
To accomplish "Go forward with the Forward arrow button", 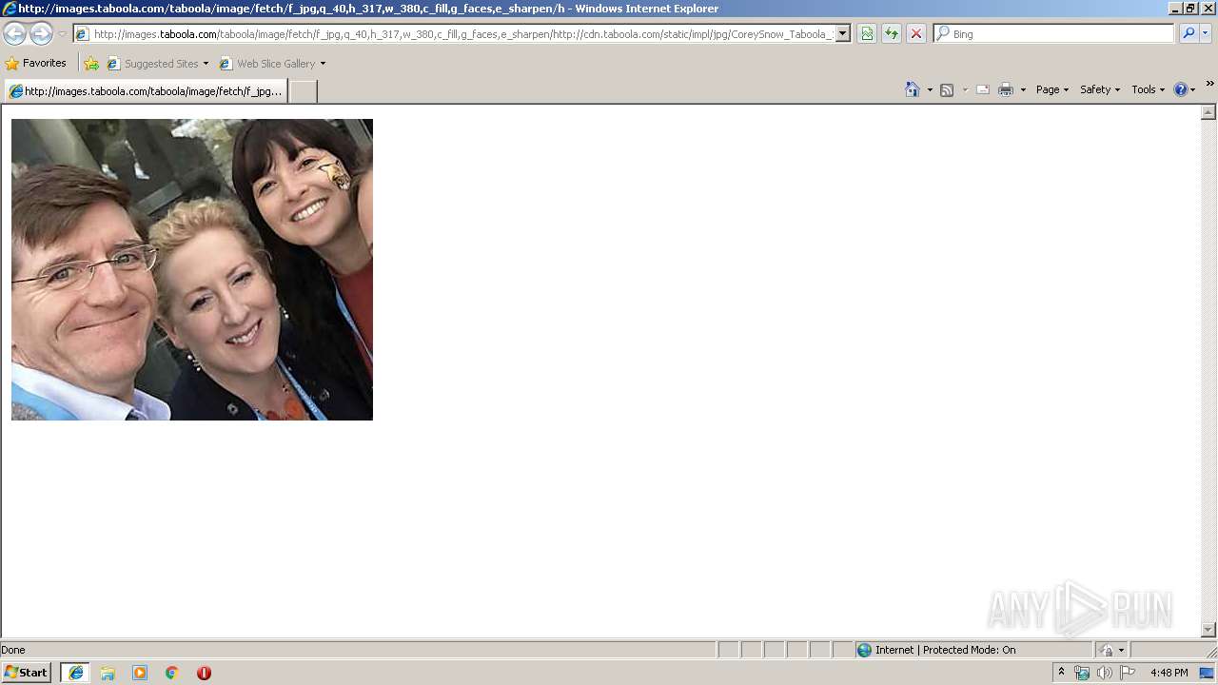I will click(x=41, y=33).
